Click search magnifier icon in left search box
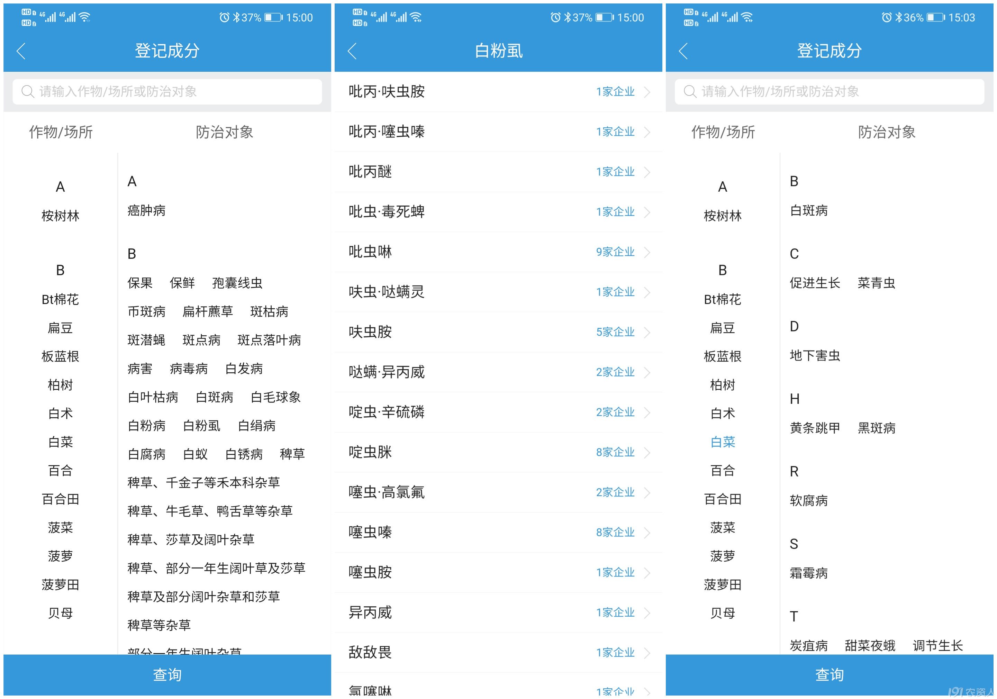The height and width of the screenshot is (699, 997). tap(28, 92)
